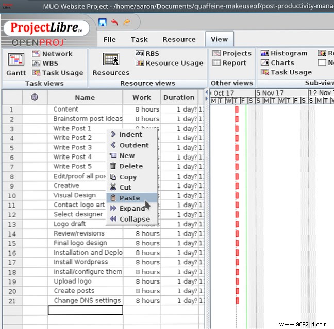Open the Projects view
This screenshot has width=334, height=329.
[232, 53]
